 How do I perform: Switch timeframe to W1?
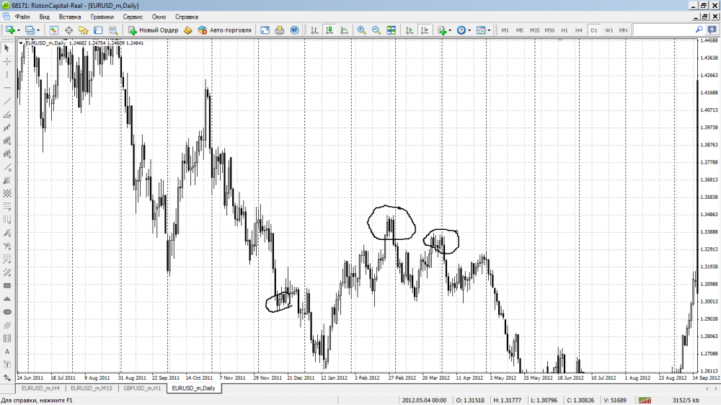tap(609, 30)
